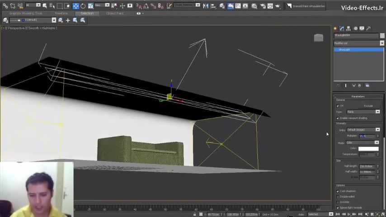Select the Select and Move tool
This screenshot has width=386, height=217.
pyautogui.click(x=75, y=6)
